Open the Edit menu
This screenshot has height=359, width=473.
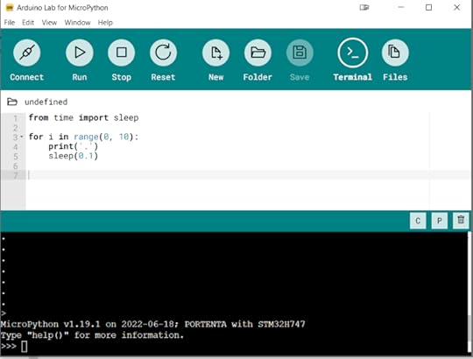point(28,23)
